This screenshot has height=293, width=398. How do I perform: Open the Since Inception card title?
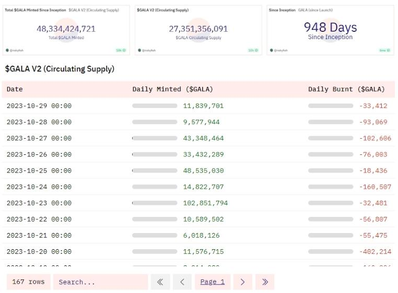pos(282,10)
